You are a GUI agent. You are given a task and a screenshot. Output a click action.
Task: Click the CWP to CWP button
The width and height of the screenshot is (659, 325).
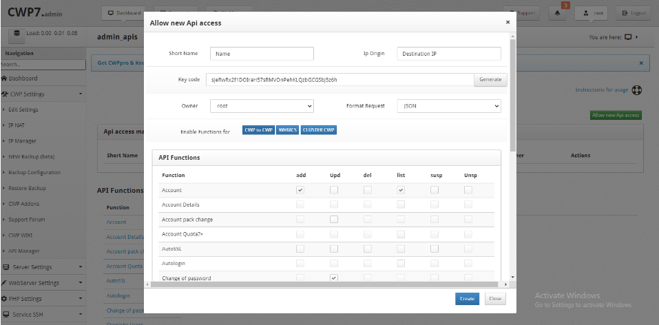(x=258, y=130)
